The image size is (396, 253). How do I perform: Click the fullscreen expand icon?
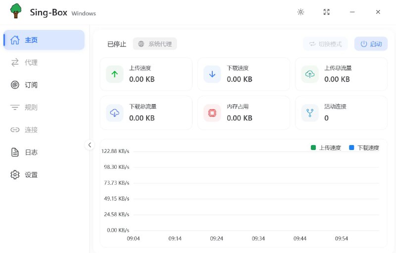click(x=326, y=12)
